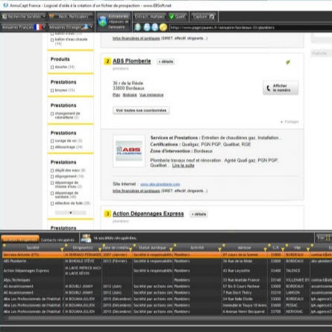Toggle dépannage de sanitaire checkbox
This screenshot has height=332, width=332.
[x=52, y=193]
